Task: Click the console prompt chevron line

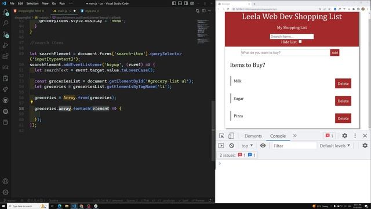Action: coord(220,163)
